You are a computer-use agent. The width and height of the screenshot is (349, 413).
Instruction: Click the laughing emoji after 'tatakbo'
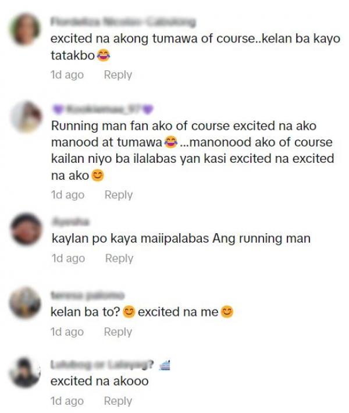[104, 56]
